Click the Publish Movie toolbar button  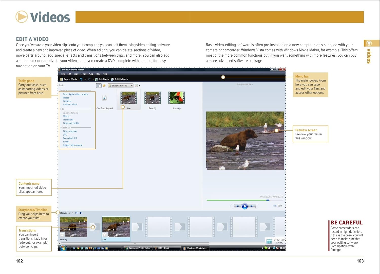click(120, 79)
